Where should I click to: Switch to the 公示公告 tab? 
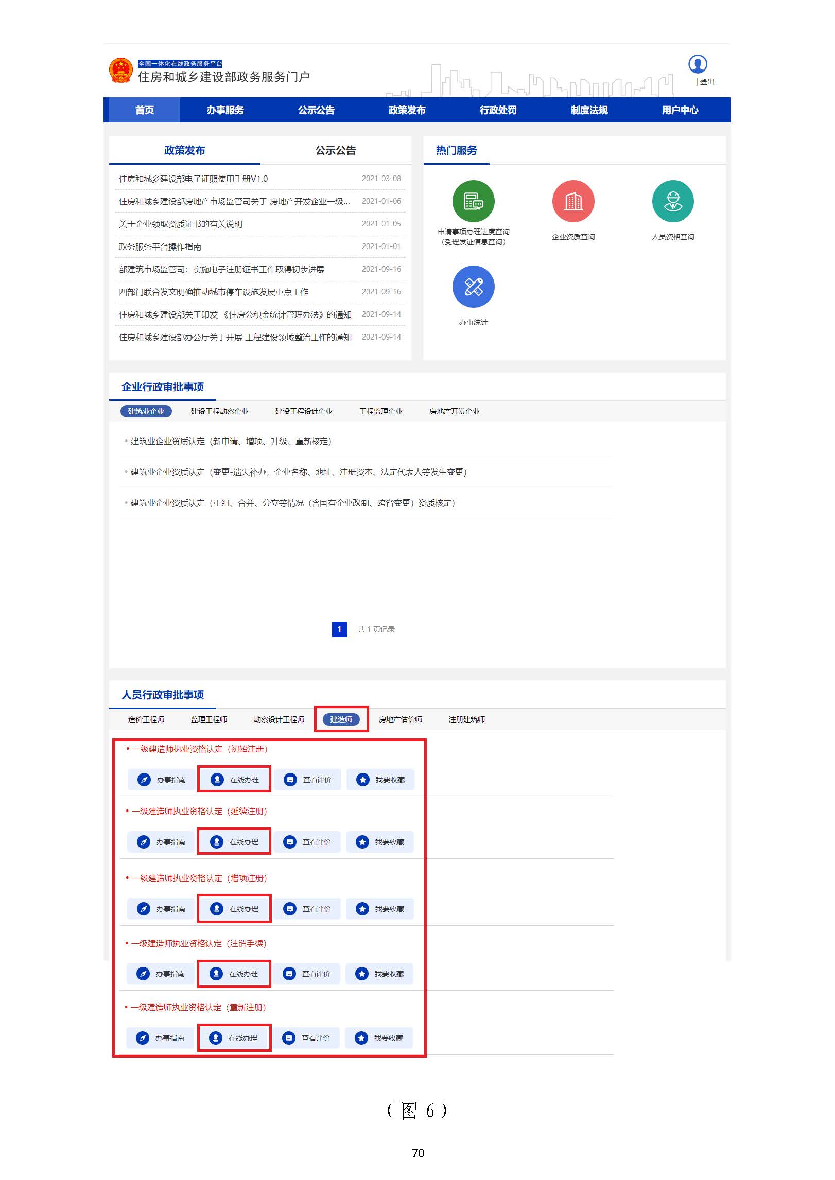pyautogui.click(x=336, y=150)
